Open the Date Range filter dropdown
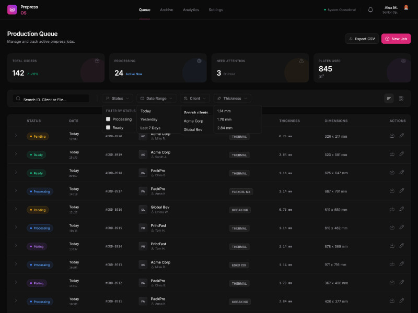This screenshot has height=313, width=418. [156, 98]
